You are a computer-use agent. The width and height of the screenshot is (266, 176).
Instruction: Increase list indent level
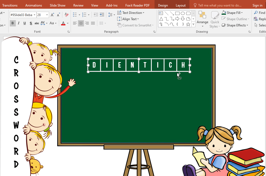(x=102, y=15)
